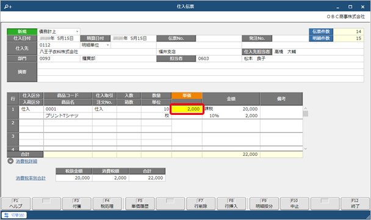Image resolution: width=371 pixels, height=220 pixels.
Task: Click the empty 伝票No. input field
Action: click(x=218, y=38)
